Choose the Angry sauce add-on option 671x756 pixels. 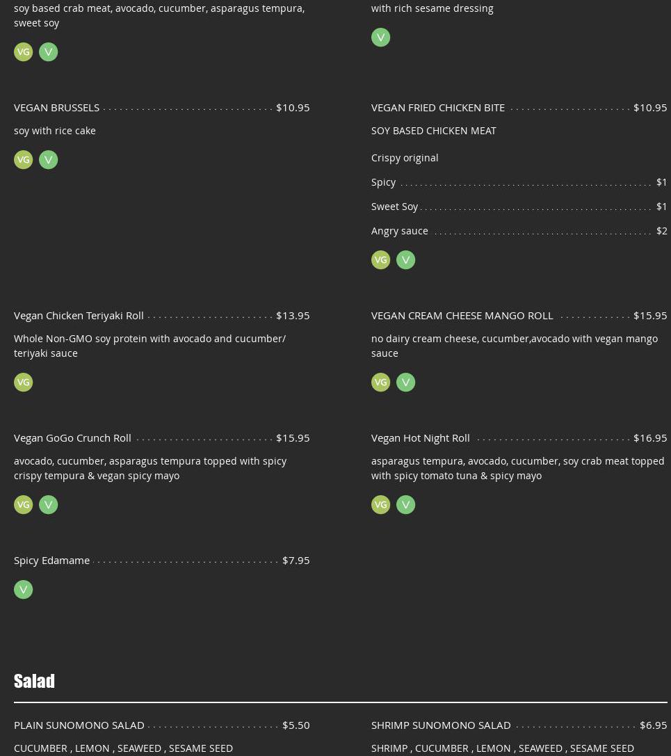coord(399,231)
